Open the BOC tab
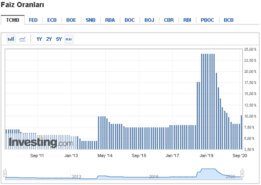261x185 pixels. (x=130, y=20)
